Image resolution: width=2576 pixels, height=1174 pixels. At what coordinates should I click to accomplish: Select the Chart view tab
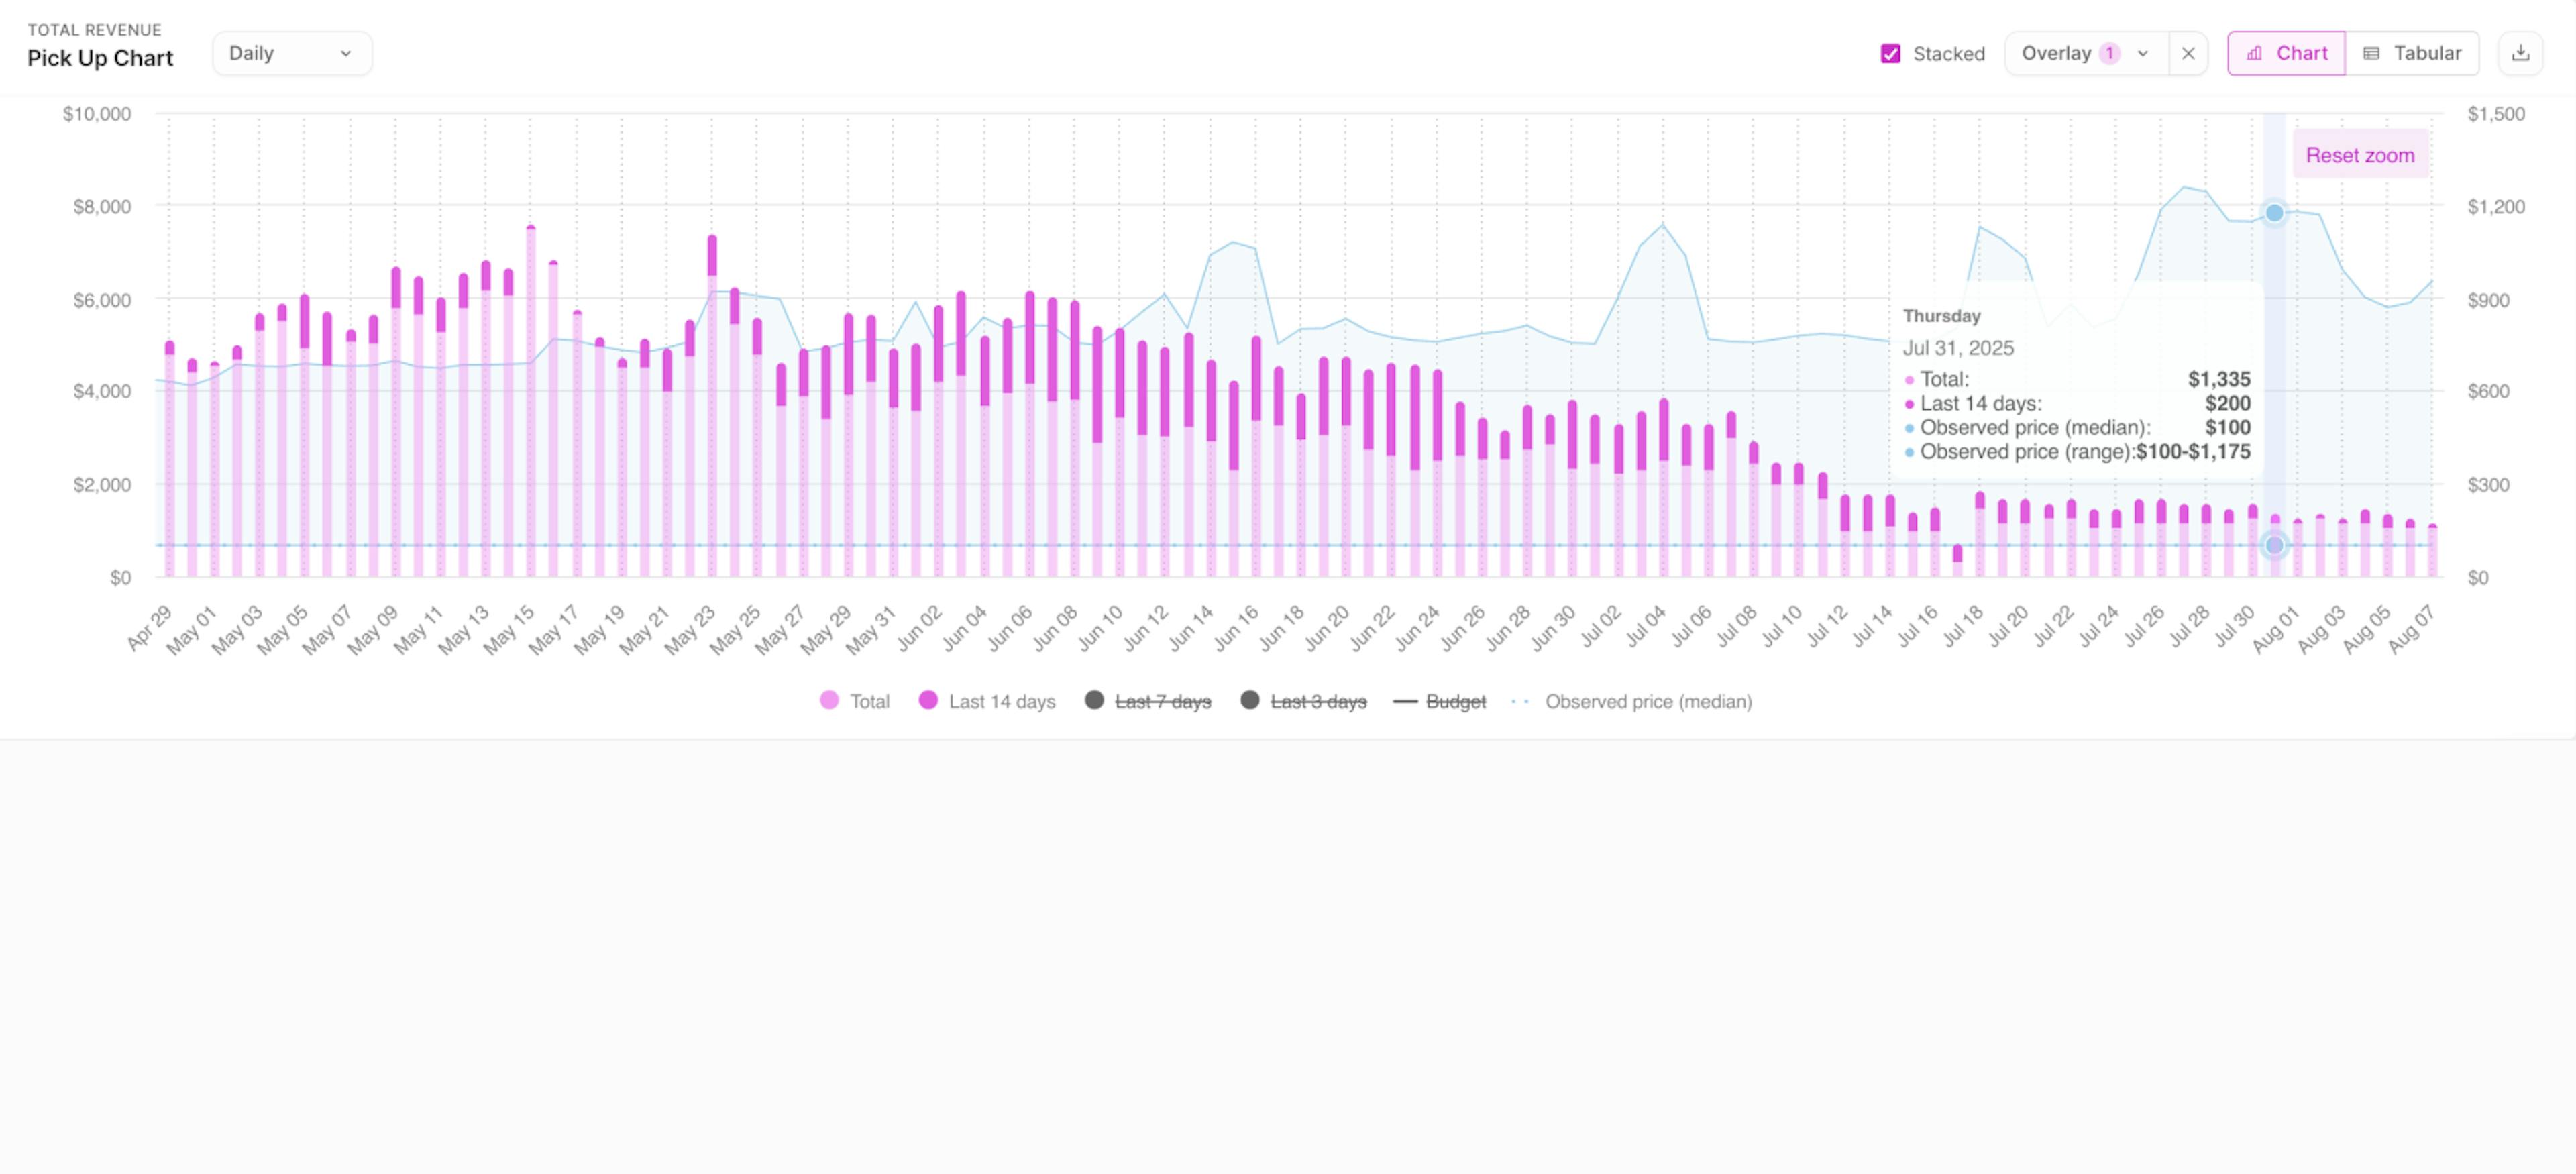(x=2286, y=53)
